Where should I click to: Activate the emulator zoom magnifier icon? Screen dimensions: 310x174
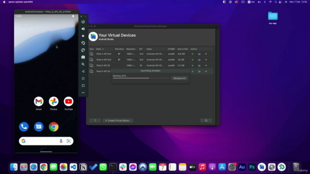[83, 64]
